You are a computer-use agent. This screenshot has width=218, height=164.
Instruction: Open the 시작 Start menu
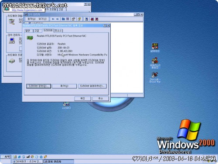click(6, 157)
